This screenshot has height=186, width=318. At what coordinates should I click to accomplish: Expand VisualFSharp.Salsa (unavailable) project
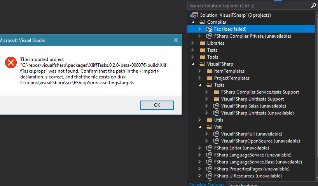206,106
